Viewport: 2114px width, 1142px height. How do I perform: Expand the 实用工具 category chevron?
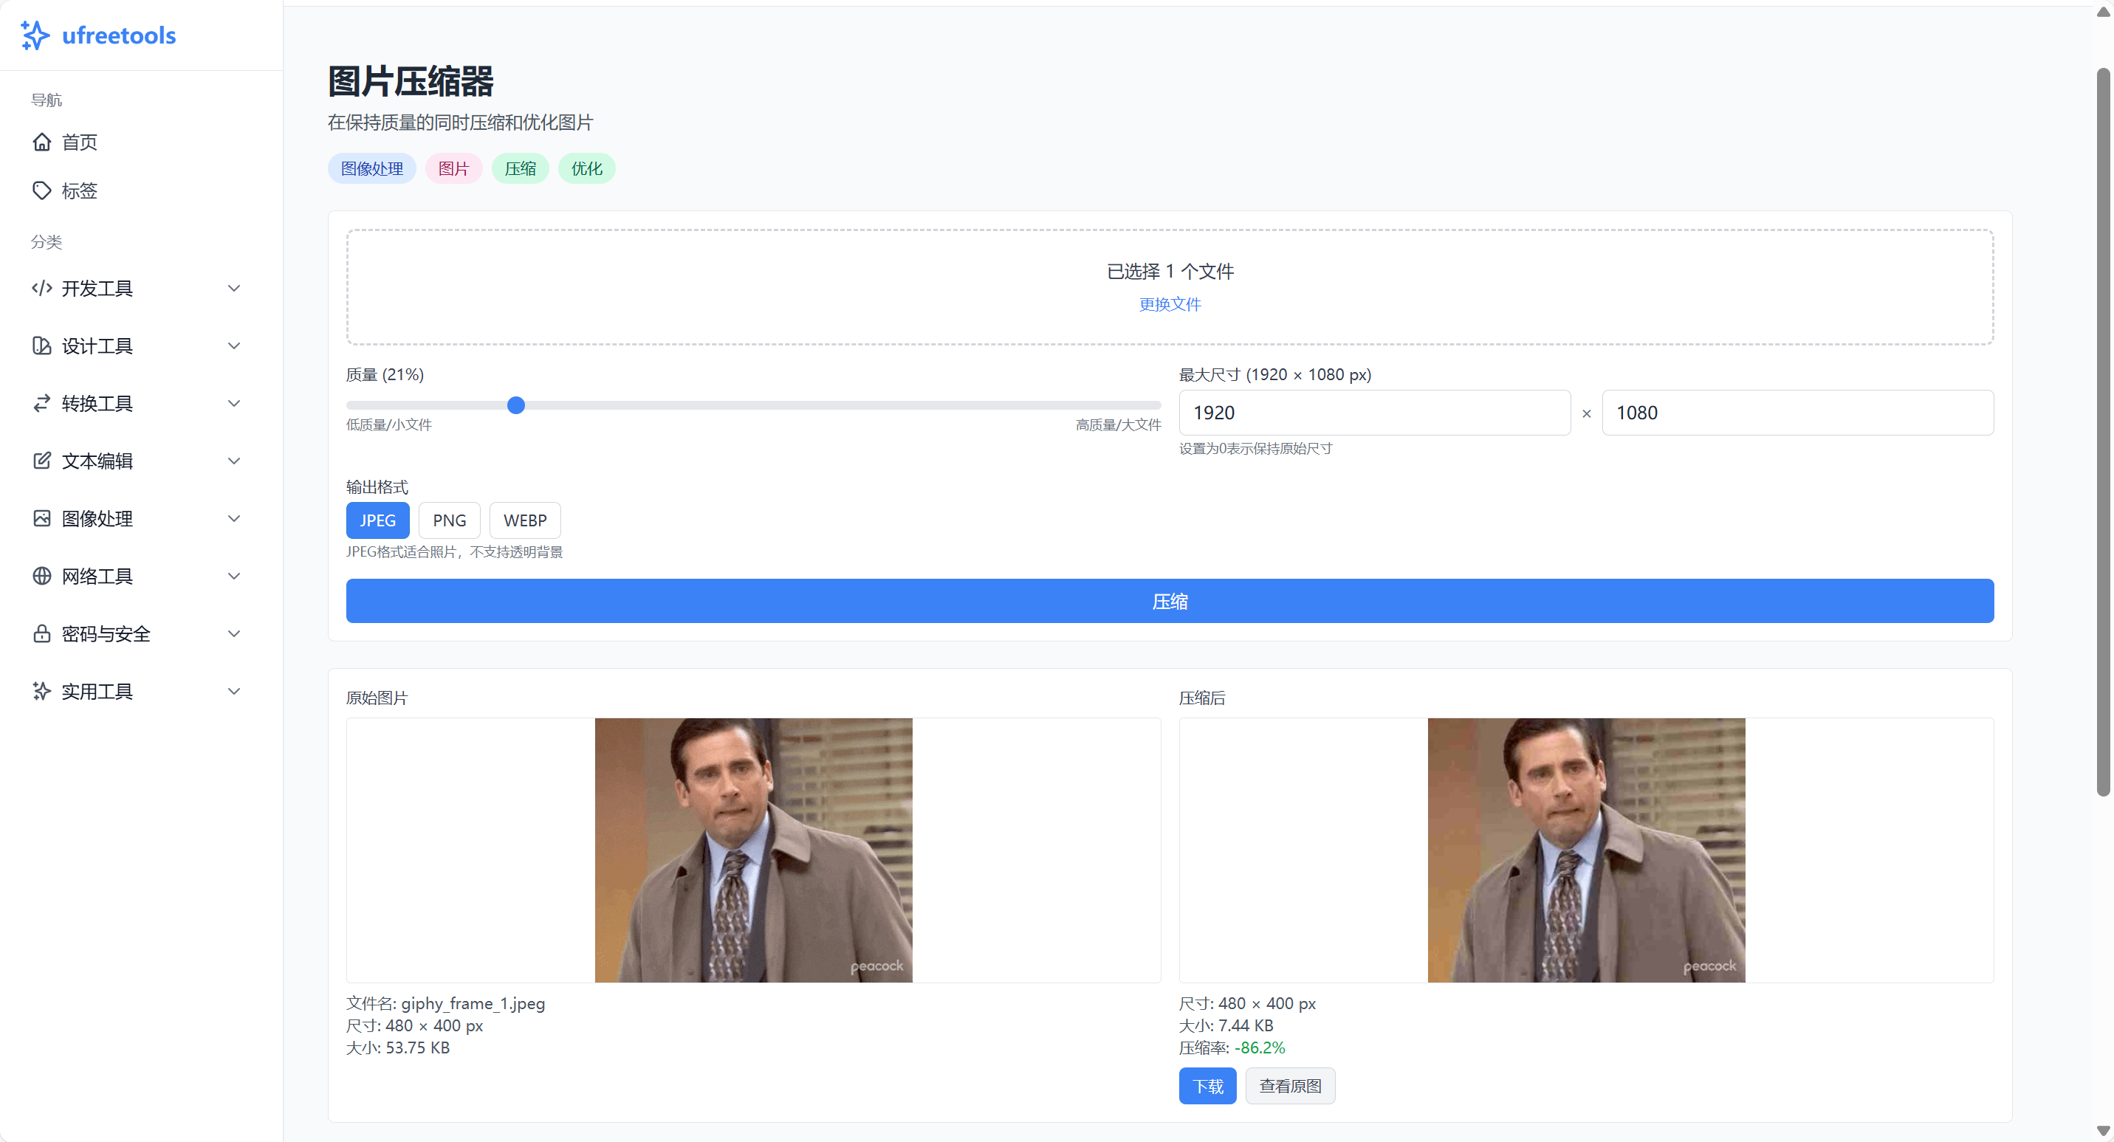point(234,691)
